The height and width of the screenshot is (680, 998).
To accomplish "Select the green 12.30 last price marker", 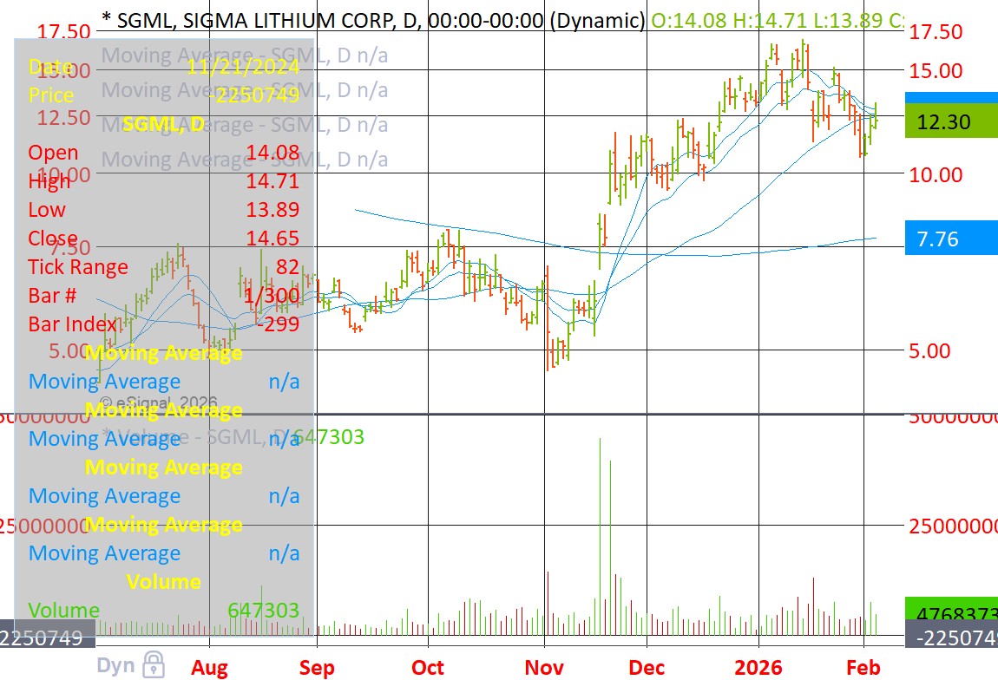I will coord(950,123).
